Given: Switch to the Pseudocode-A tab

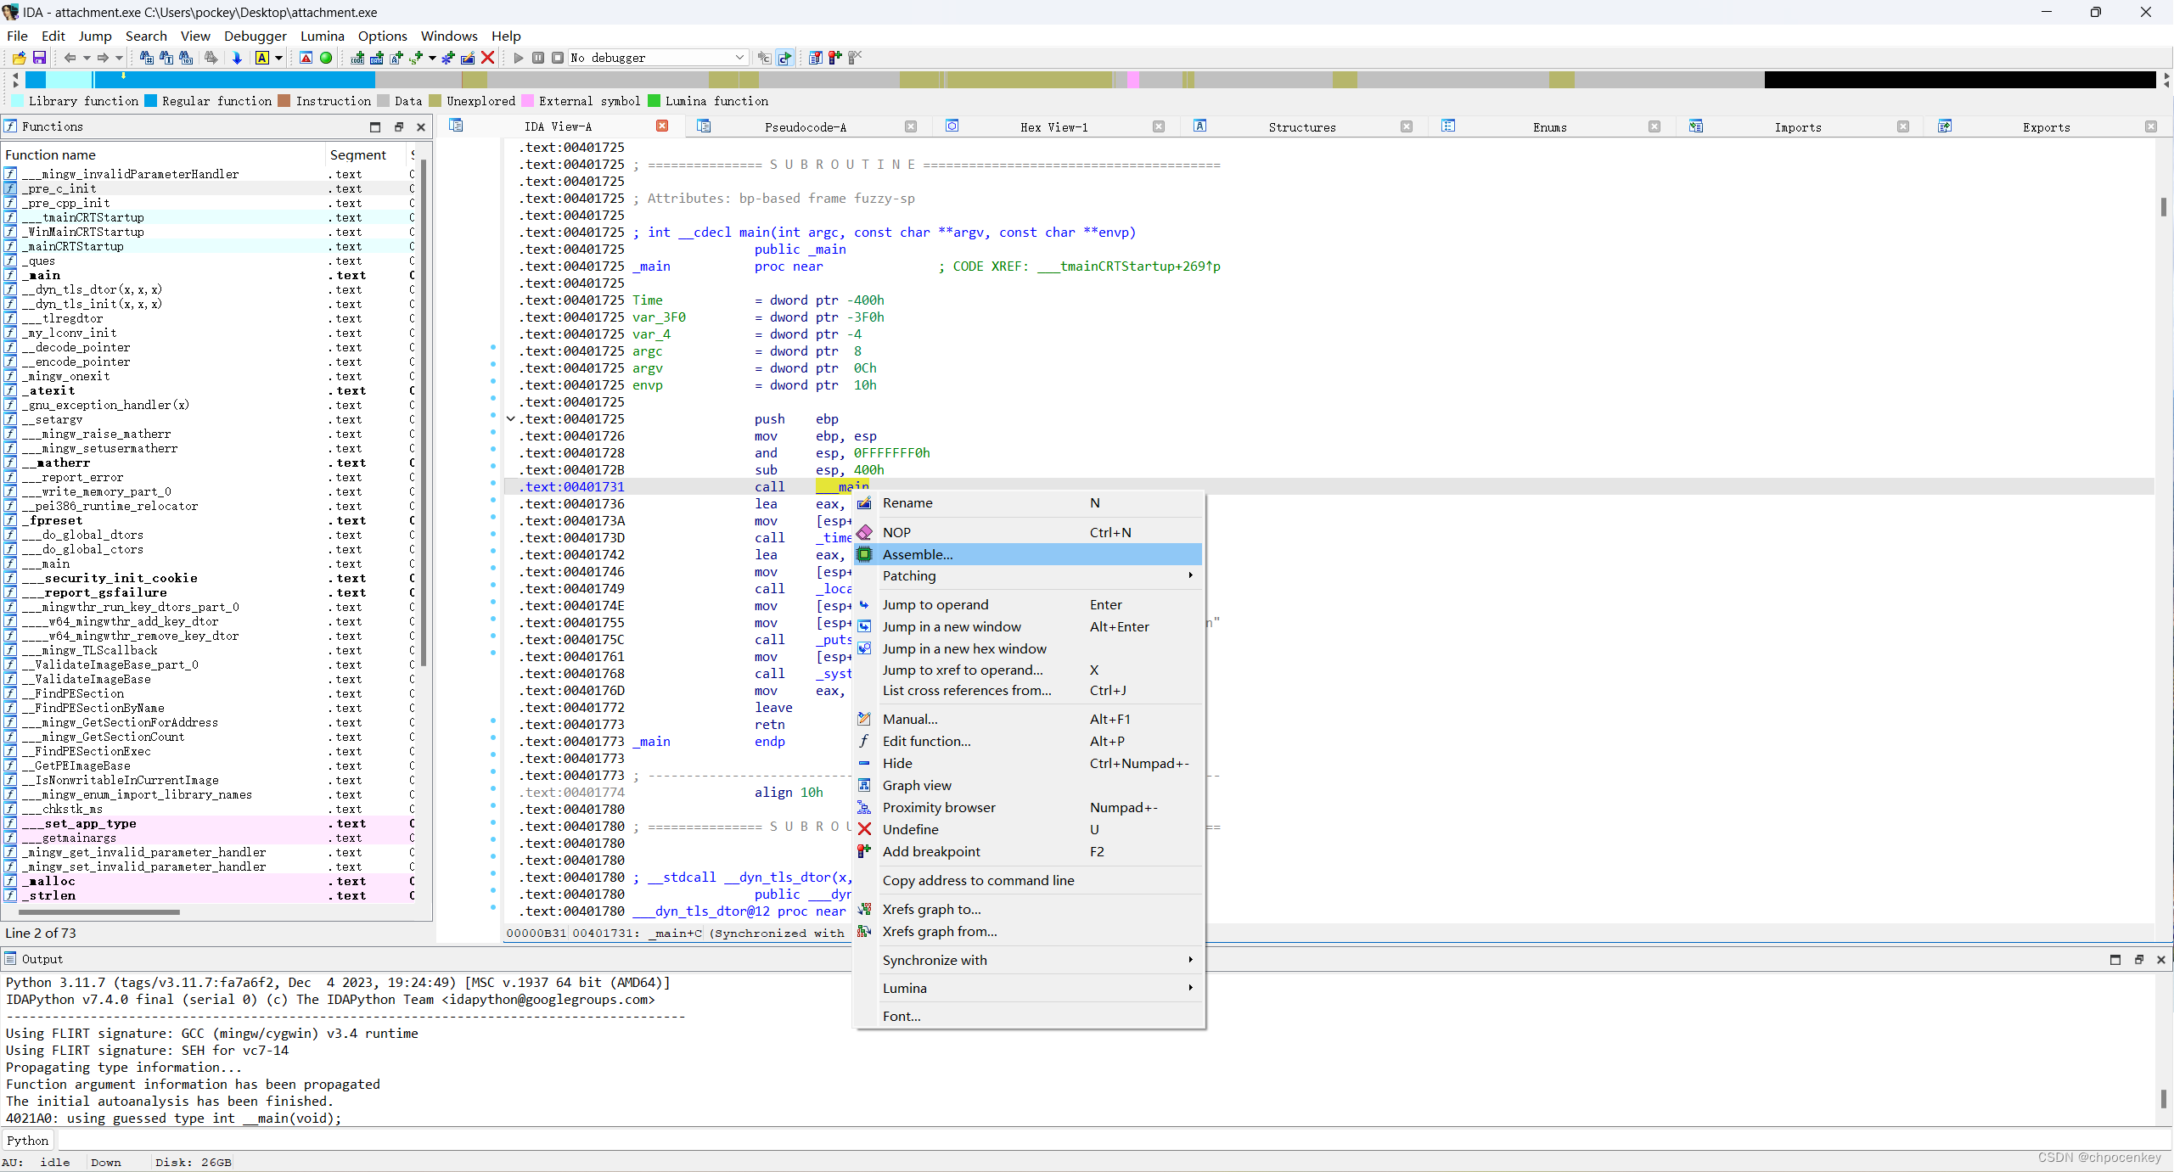Looking at the screenshot, I should [805, 127].
